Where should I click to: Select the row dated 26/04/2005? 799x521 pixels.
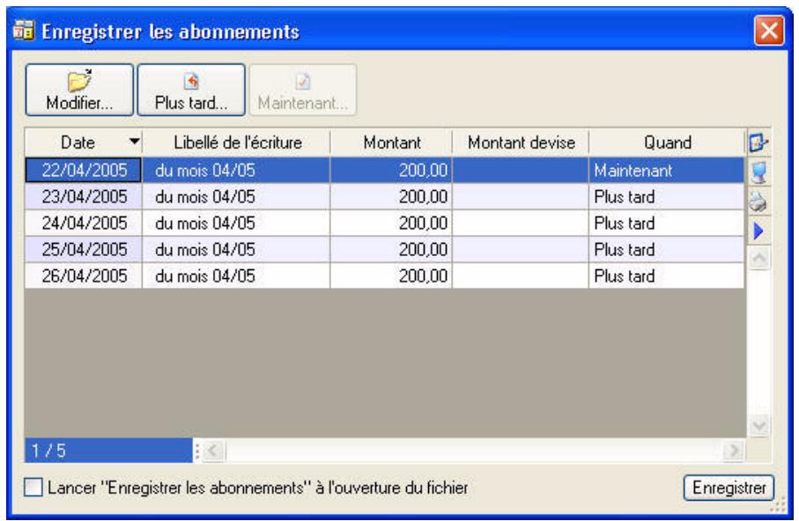click(385, 276)
